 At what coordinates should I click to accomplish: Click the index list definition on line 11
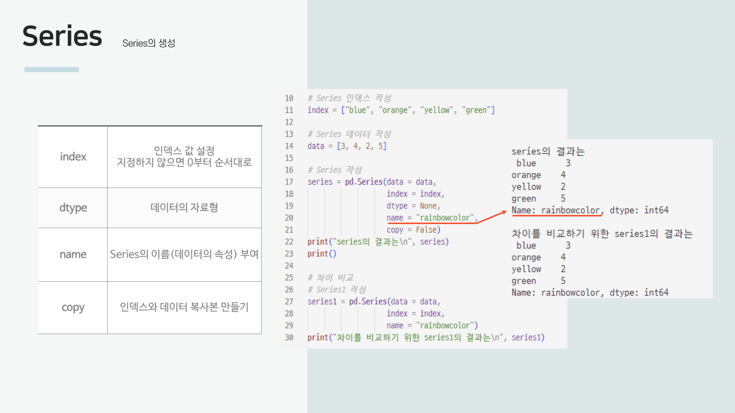(401, 110)
